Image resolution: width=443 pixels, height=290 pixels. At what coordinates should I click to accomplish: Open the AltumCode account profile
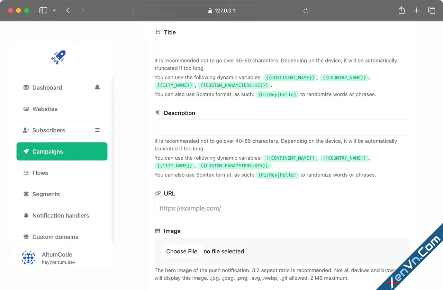tap(57, 258)
